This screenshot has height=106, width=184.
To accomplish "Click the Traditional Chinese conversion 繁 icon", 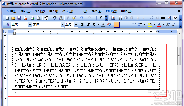I will tap(46, 18).
